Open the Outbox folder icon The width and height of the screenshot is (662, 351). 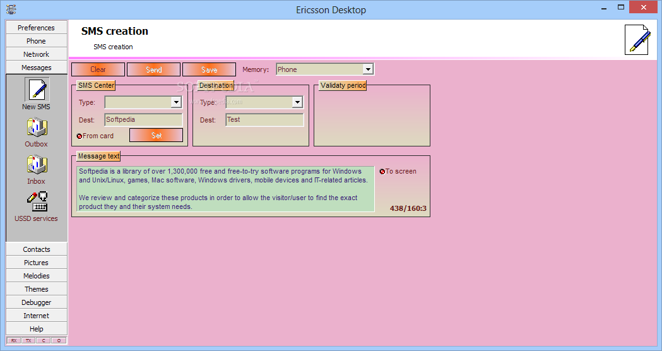37,127
